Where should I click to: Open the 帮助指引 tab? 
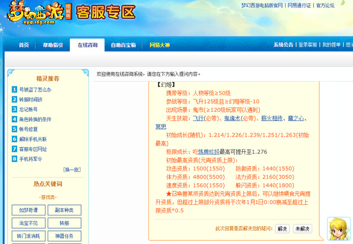(53, 45)
